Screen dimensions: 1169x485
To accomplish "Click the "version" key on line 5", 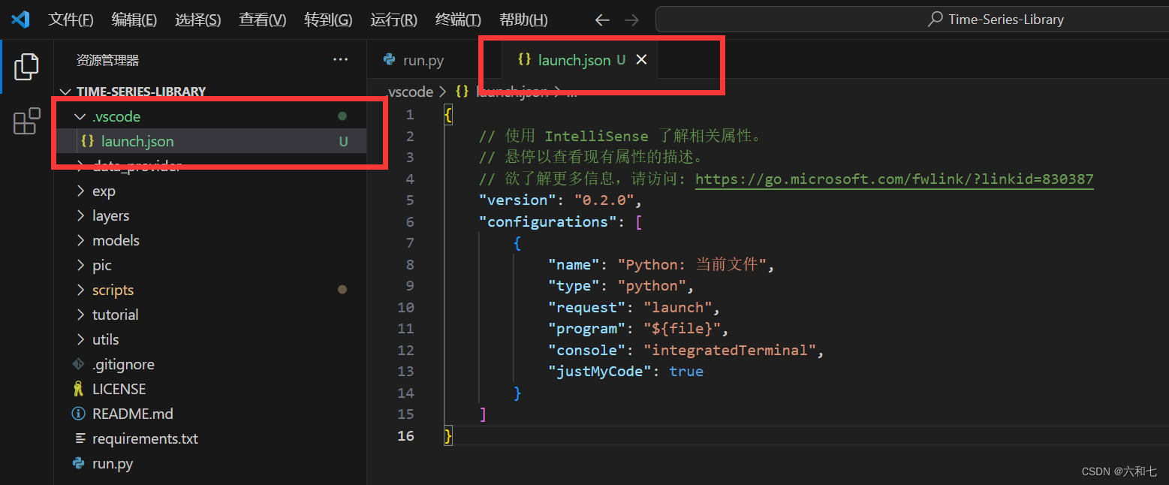I will pos(518,200).
